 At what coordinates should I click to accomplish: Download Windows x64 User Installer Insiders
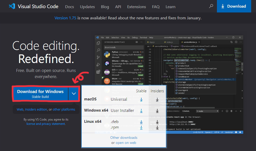(157, 111)
